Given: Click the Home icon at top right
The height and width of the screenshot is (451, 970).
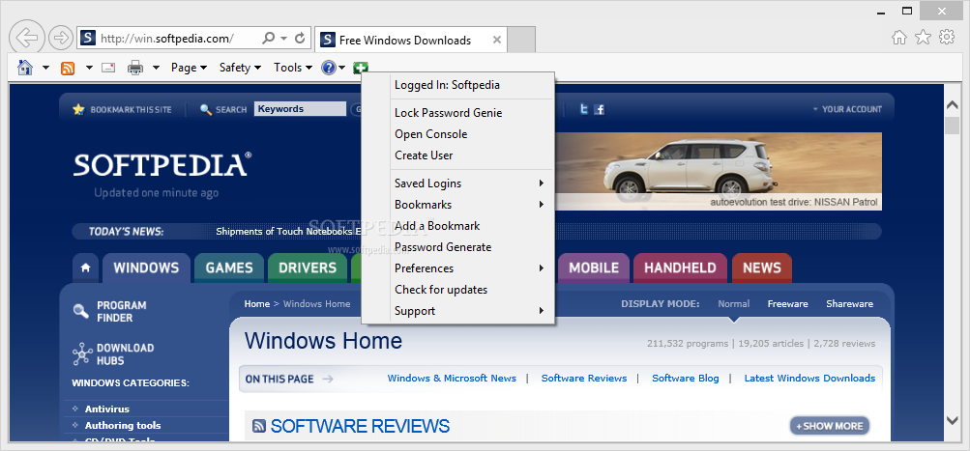Looking at the screenshot, I should click(898, 38).
